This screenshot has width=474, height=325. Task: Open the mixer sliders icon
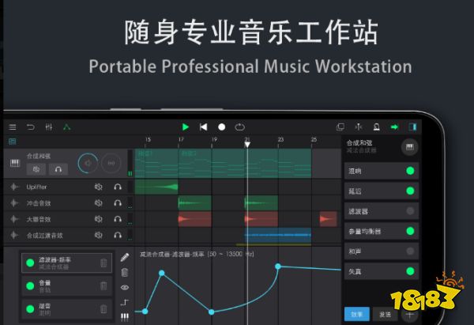click(49, 127)
